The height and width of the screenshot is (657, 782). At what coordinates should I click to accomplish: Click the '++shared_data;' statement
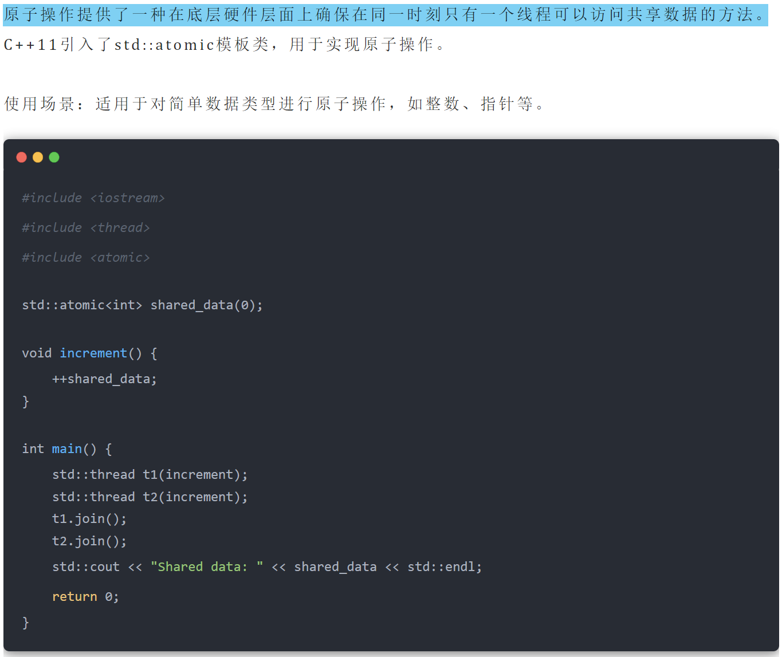[x=104, y=379]
